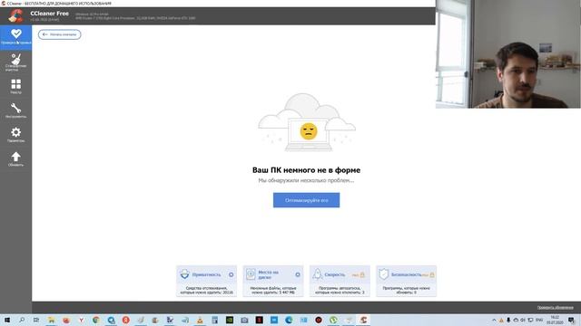This screenshot has height=326, width=581.
Task: Click the gear icon on Место на диске card
Action: 298,274
